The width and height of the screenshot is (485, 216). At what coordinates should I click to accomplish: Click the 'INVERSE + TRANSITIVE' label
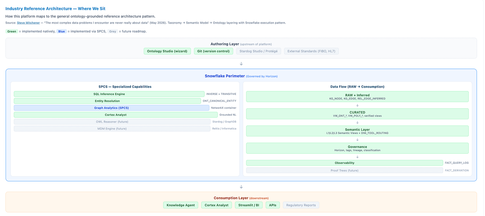click(x=221, y=94)
